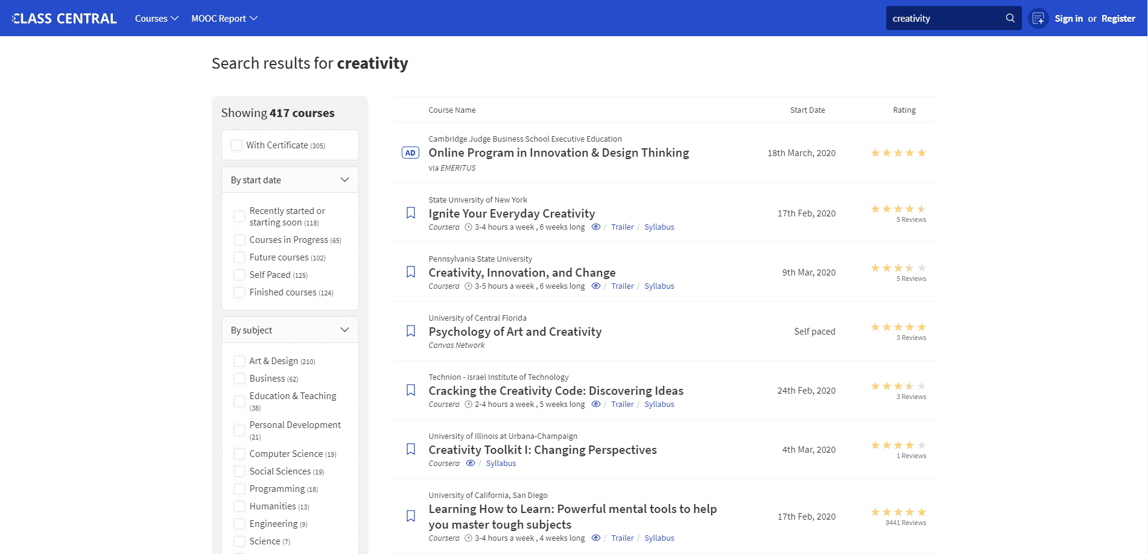This screenshot has height=554, width=1148.
Task: Click the AD badge icon
Action: tap(410, 153)
